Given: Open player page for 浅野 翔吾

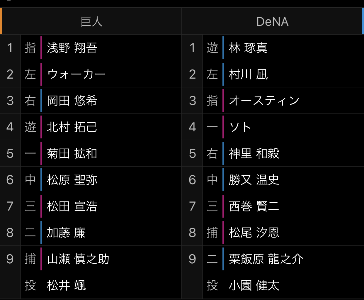Looking at the screenshot, I should (72, 48).
